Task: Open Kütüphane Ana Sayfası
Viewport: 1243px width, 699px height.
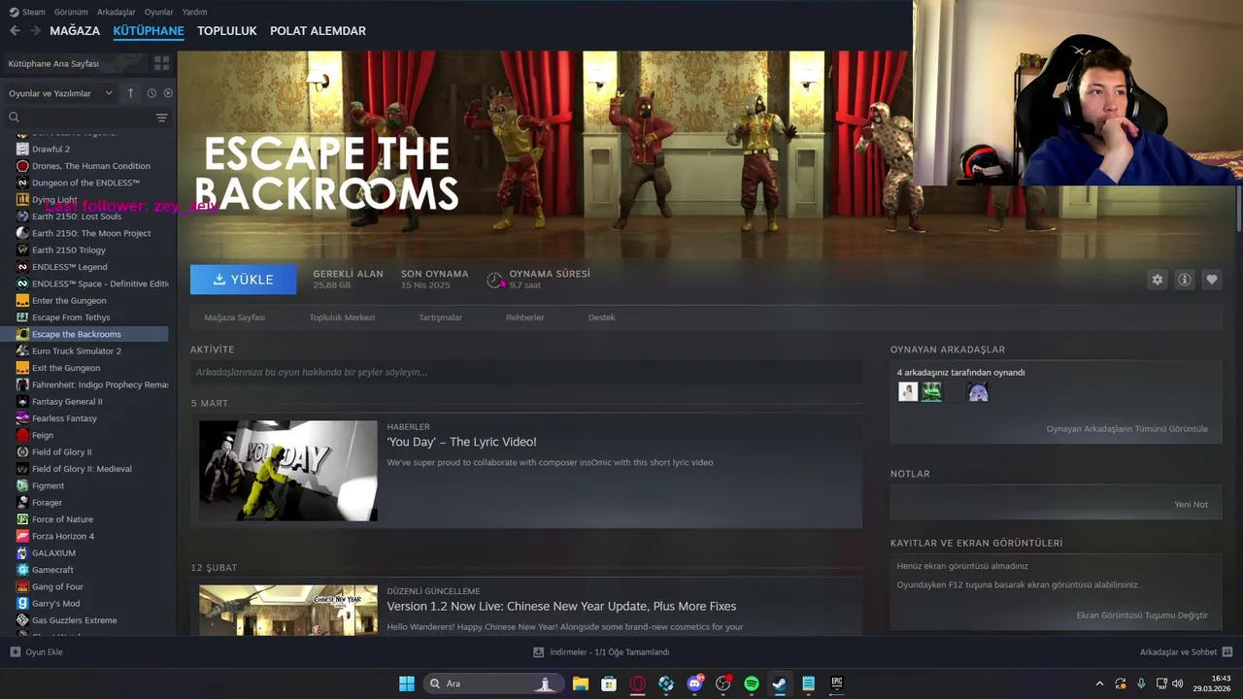Action: point(53,64)
